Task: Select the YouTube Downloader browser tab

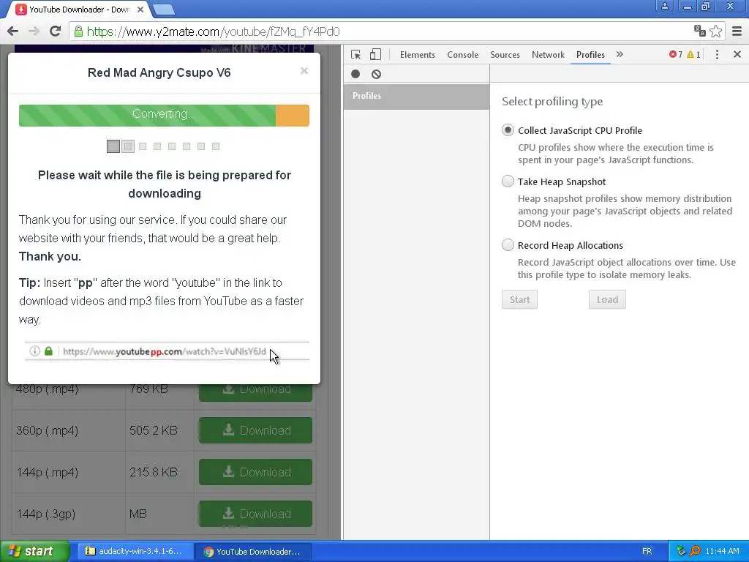Action: coord(78,10)
